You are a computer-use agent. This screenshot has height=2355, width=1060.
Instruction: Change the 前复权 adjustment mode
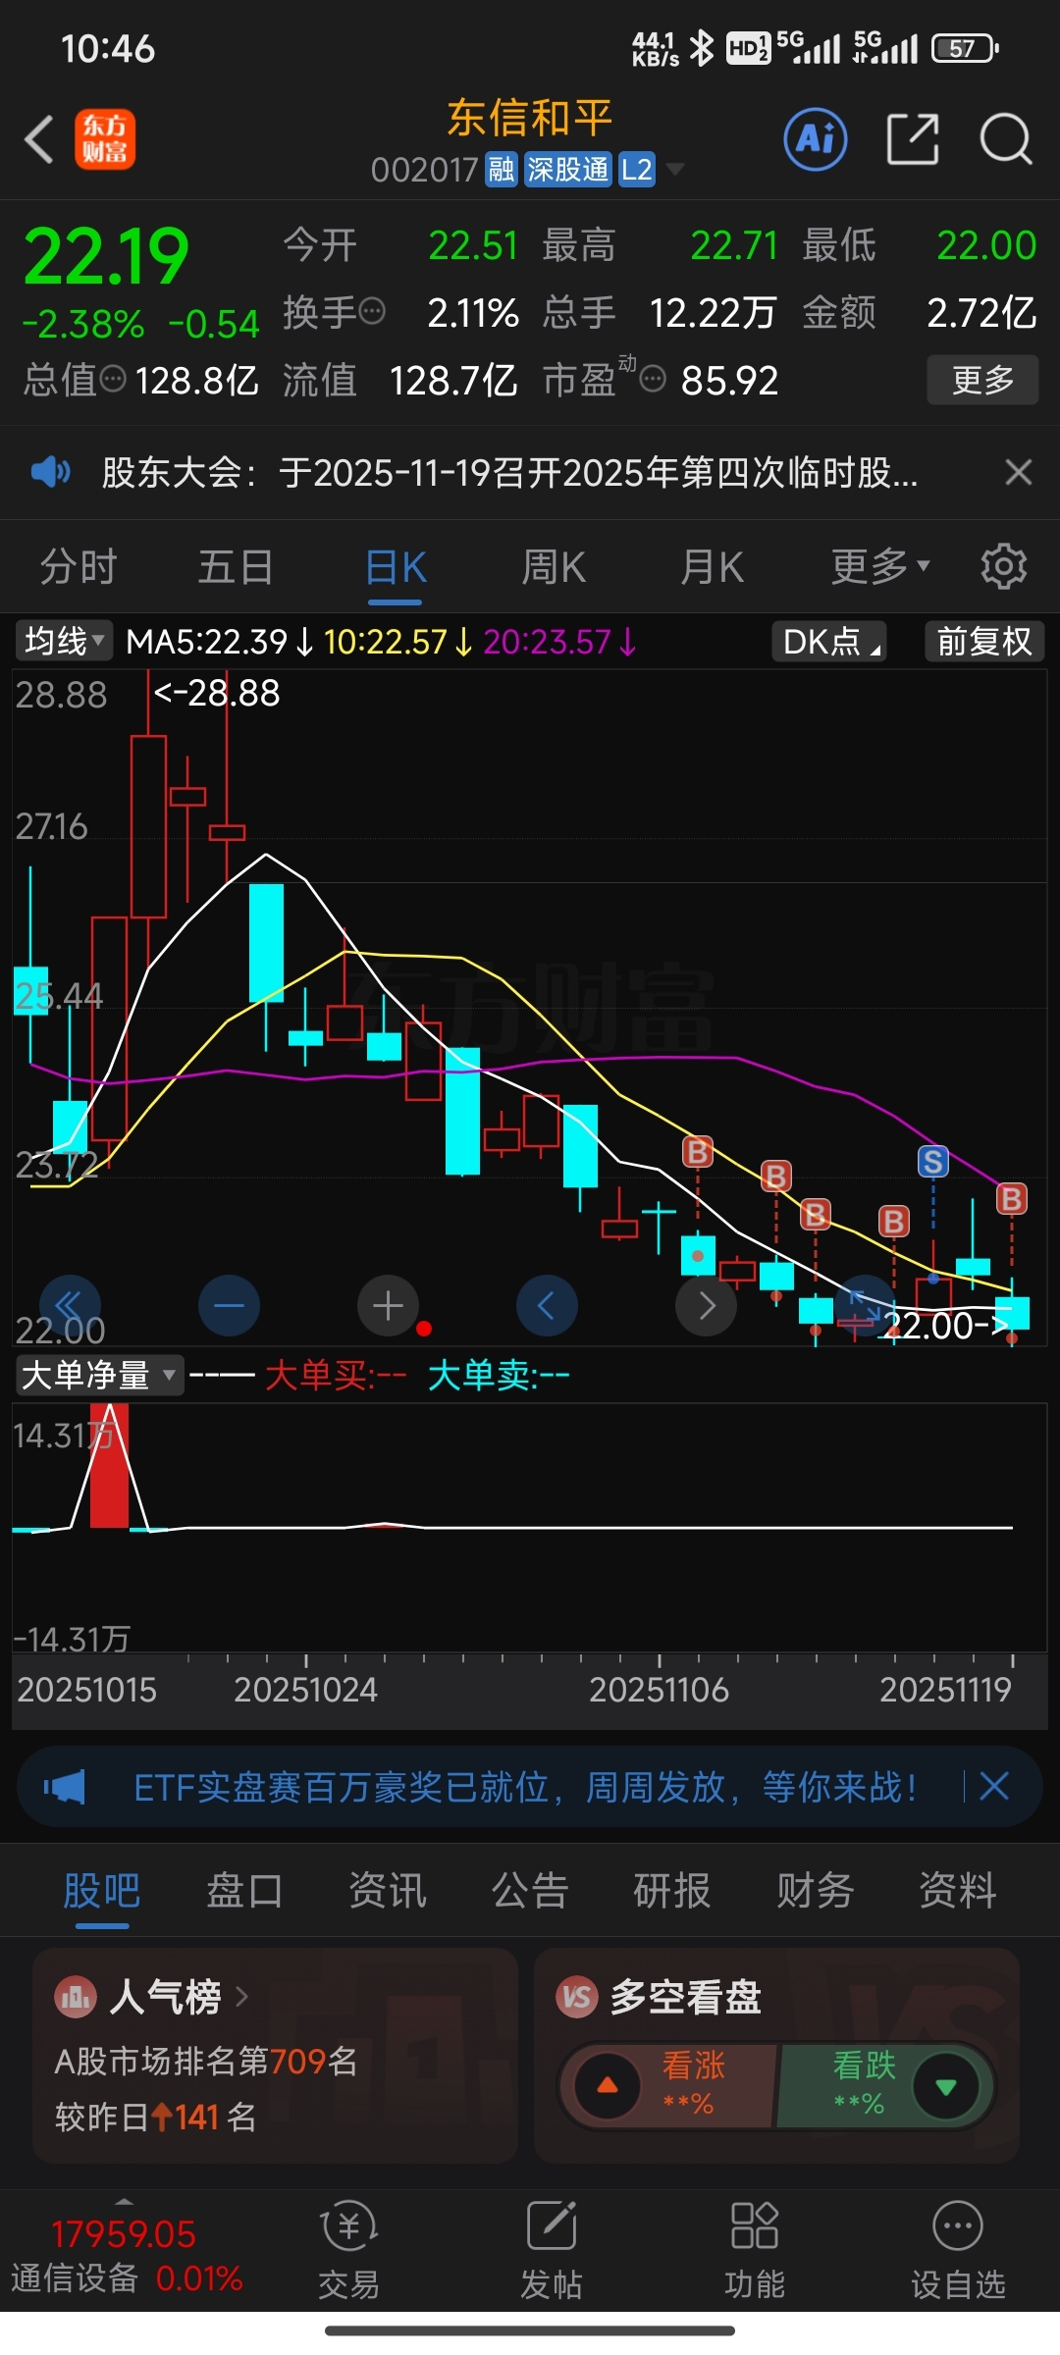pyautogui.click(x=984, y=641)
